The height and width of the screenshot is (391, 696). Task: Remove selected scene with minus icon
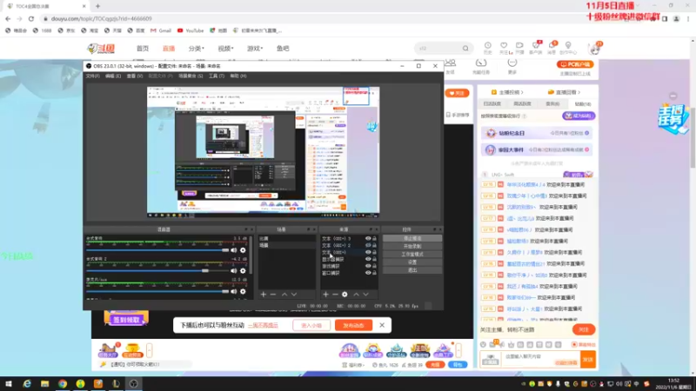[x=273, y=295]
